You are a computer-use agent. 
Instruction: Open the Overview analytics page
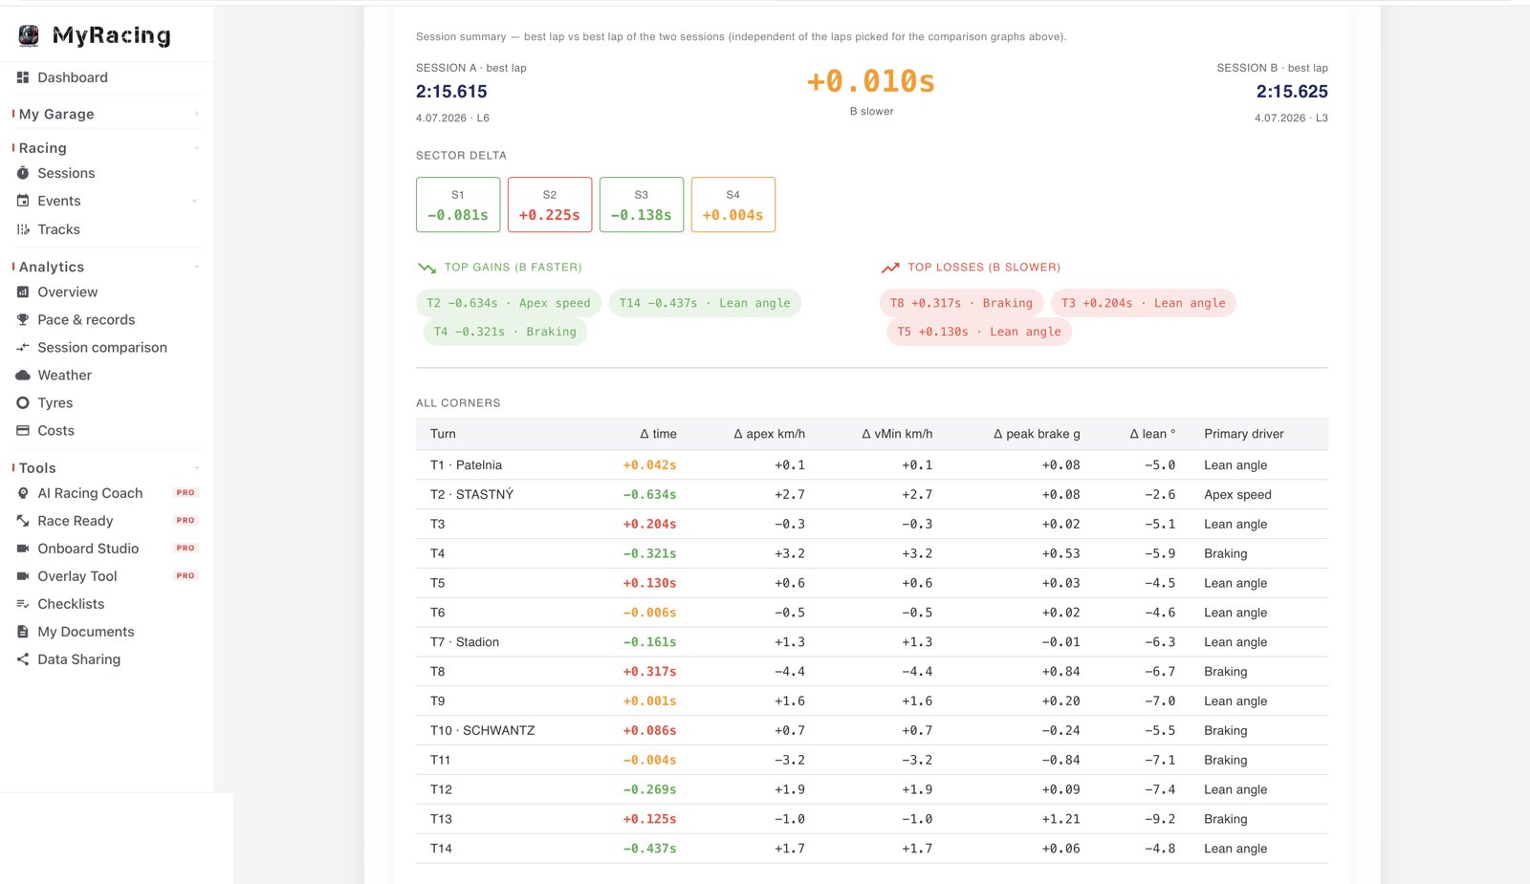click(x=67, y=291)
